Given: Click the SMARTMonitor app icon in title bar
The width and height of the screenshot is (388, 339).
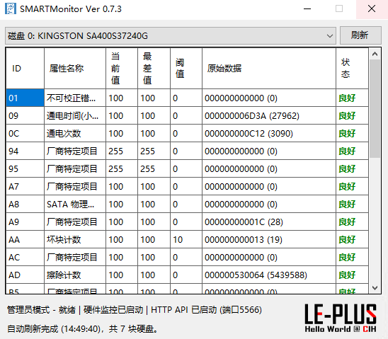Looking at the screenshot, I should click(x=11, y=9).
